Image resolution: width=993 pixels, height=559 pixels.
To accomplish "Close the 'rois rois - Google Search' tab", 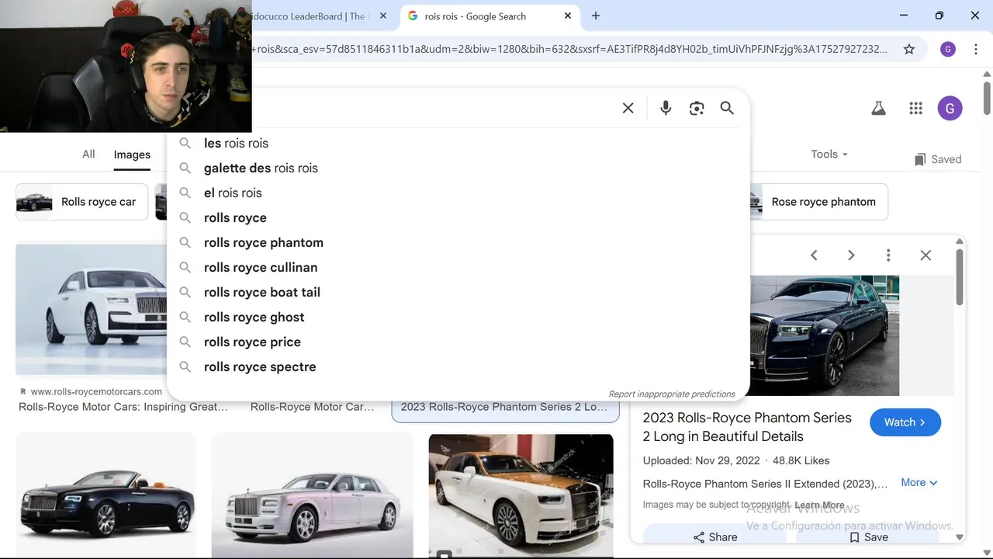I will 568,16.
